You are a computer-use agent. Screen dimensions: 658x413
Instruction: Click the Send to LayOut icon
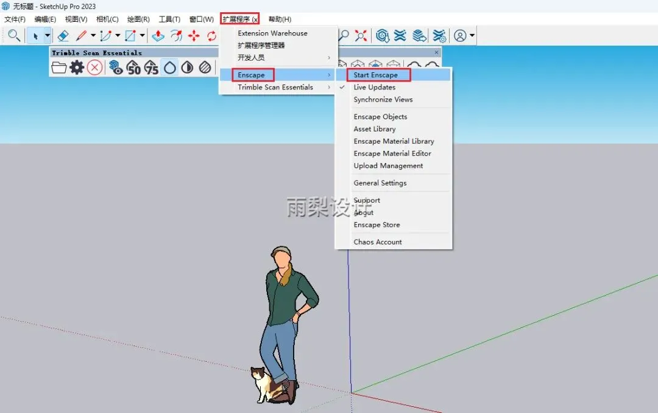(x=419, y=36)
